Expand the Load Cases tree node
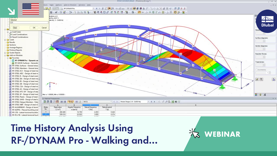 pos(8,32)
